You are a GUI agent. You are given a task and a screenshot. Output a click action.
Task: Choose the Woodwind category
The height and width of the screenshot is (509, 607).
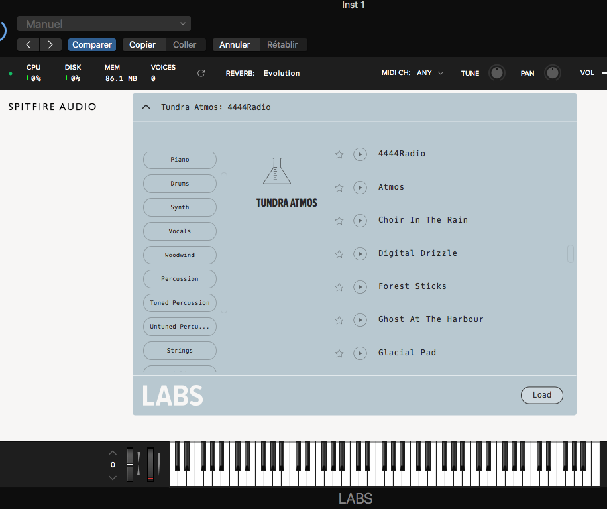(180, 255)
